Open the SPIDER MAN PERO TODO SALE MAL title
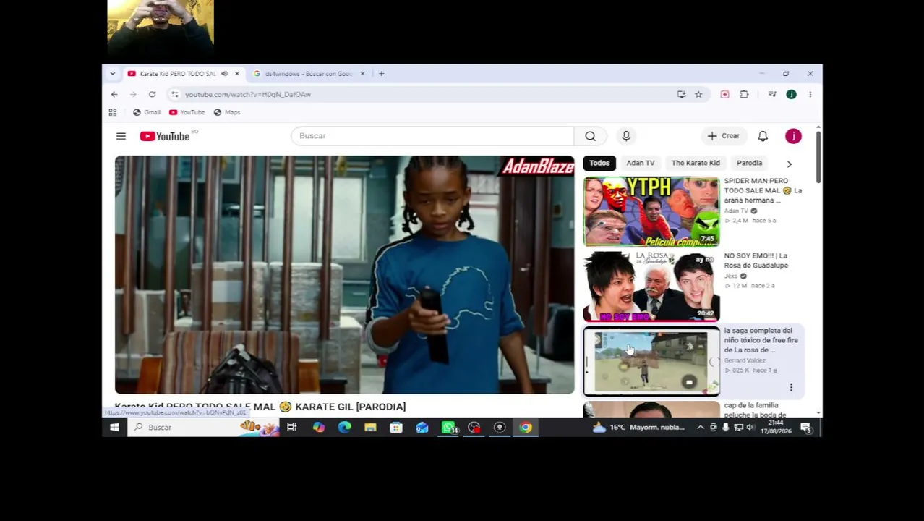Screen dimensions: 924x521 [x=763, y=190]
